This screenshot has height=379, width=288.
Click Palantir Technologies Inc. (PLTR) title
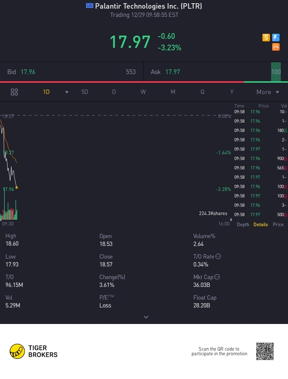[x=148, y=6]
